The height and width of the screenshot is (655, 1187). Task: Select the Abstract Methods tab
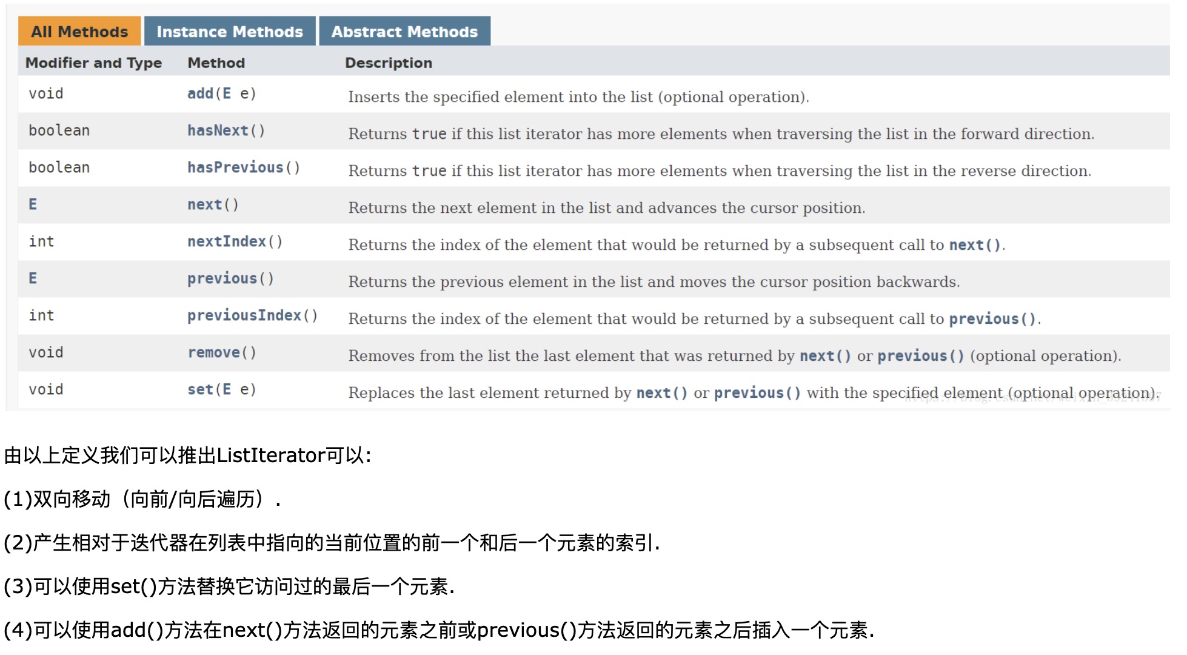(404, 32)
